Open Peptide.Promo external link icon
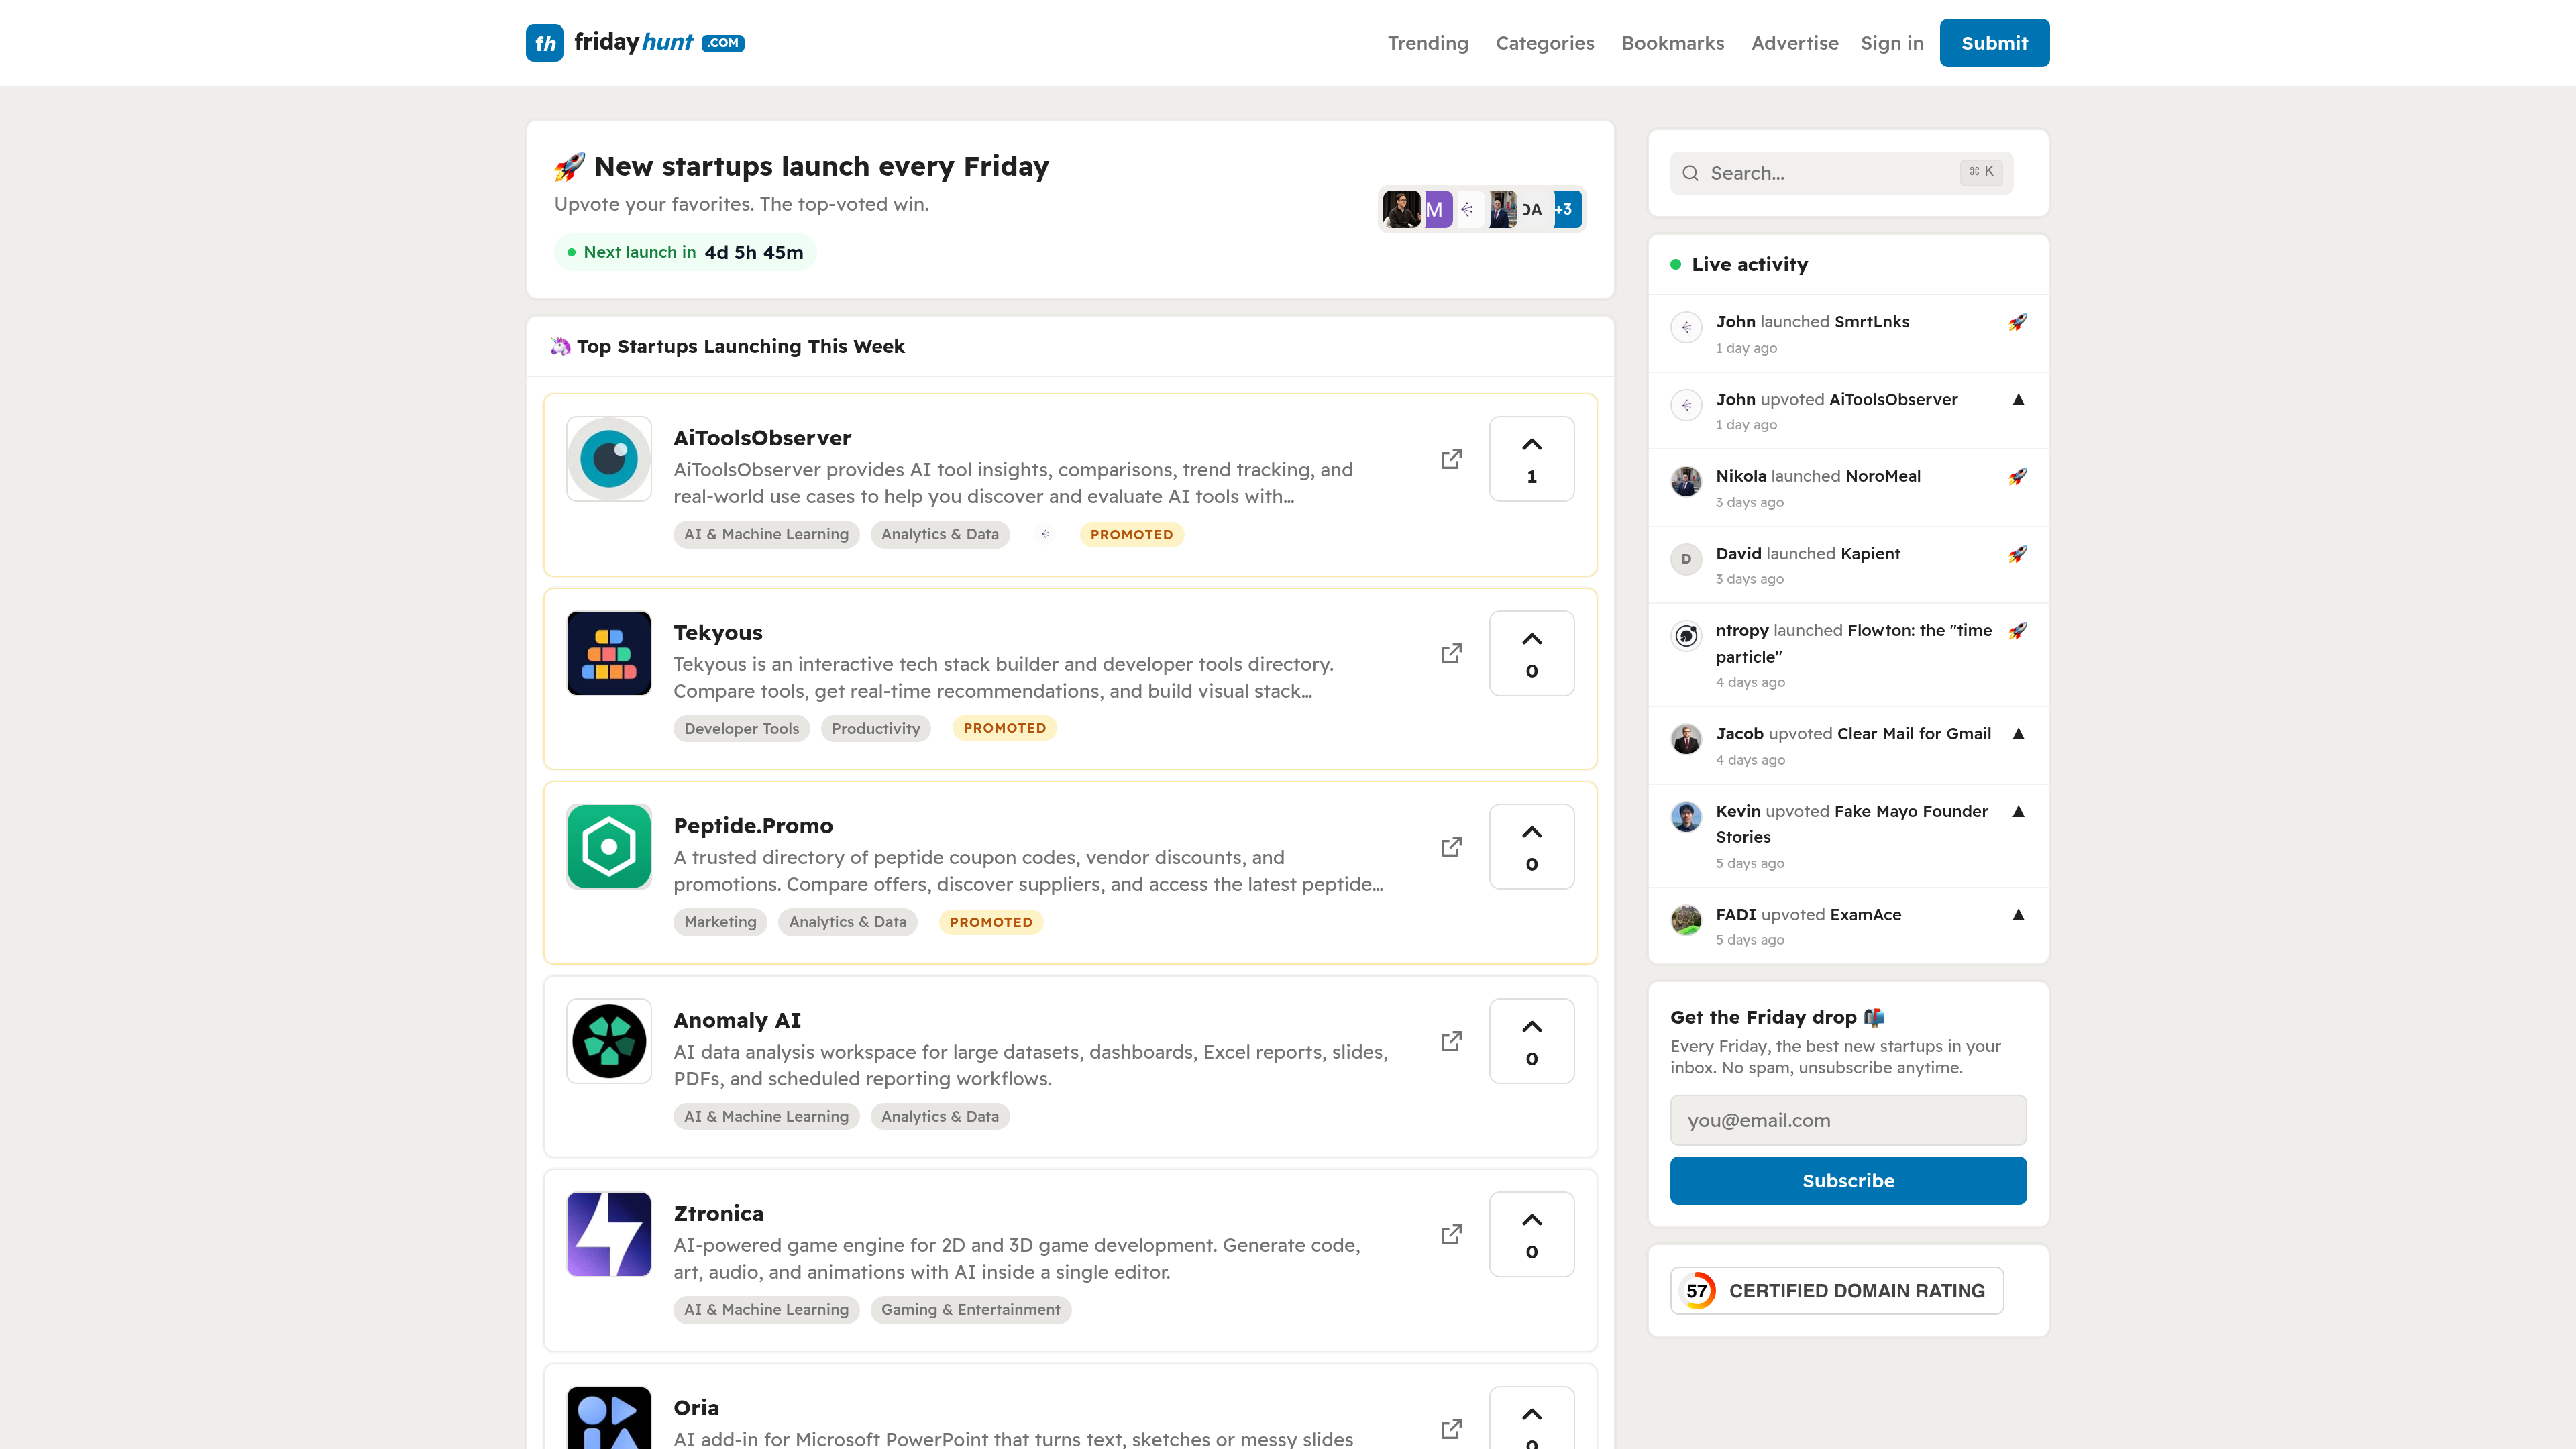 coord(1451,847)
